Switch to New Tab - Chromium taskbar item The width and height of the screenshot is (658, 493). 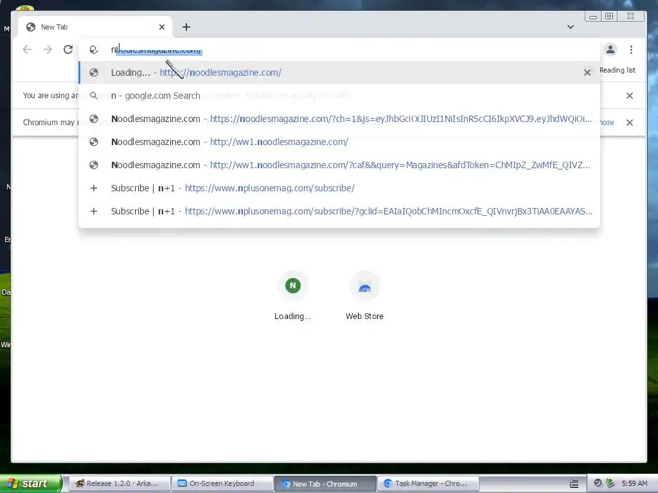click(325, 483)
